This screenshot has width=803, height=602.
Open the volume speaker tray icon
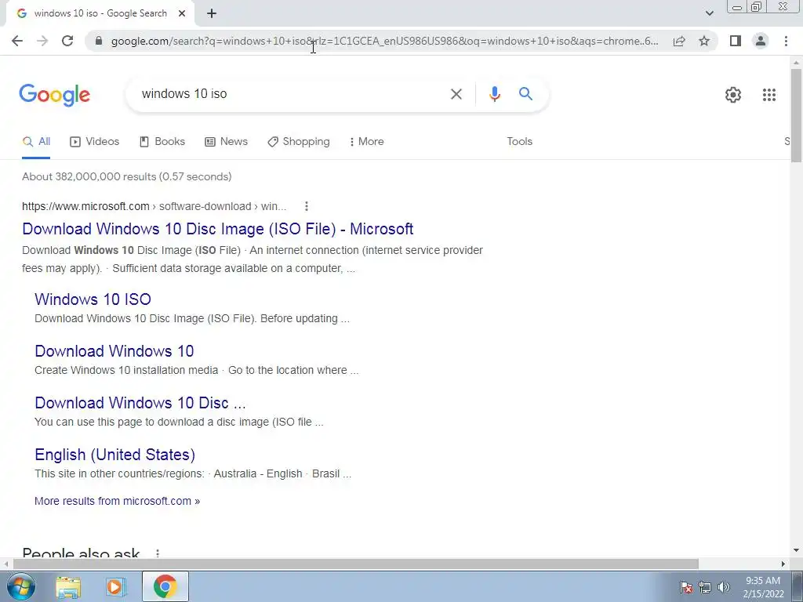[724, 587]
